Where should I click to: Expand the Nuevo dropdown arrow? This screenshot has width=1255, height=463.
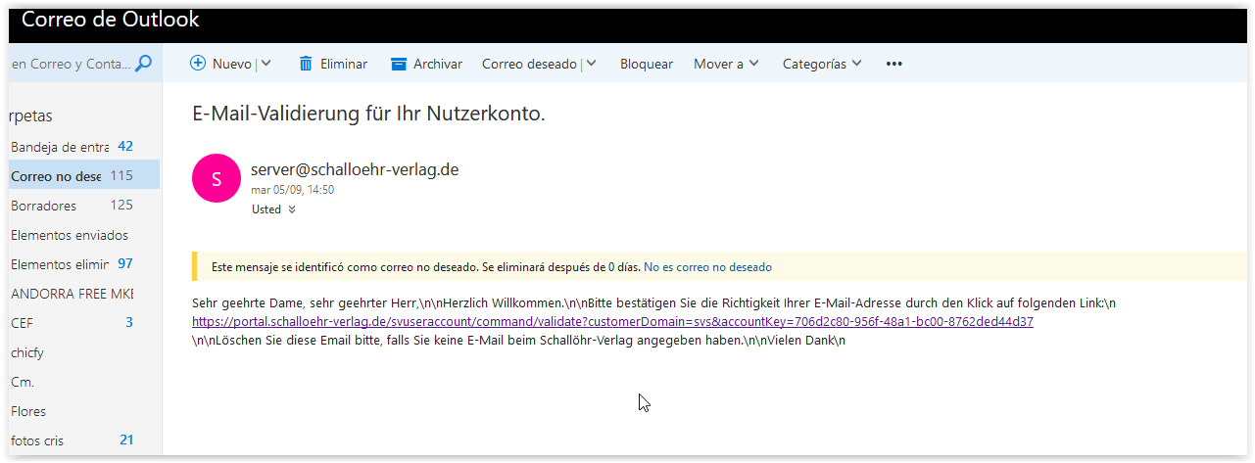[x=266, y=64]
